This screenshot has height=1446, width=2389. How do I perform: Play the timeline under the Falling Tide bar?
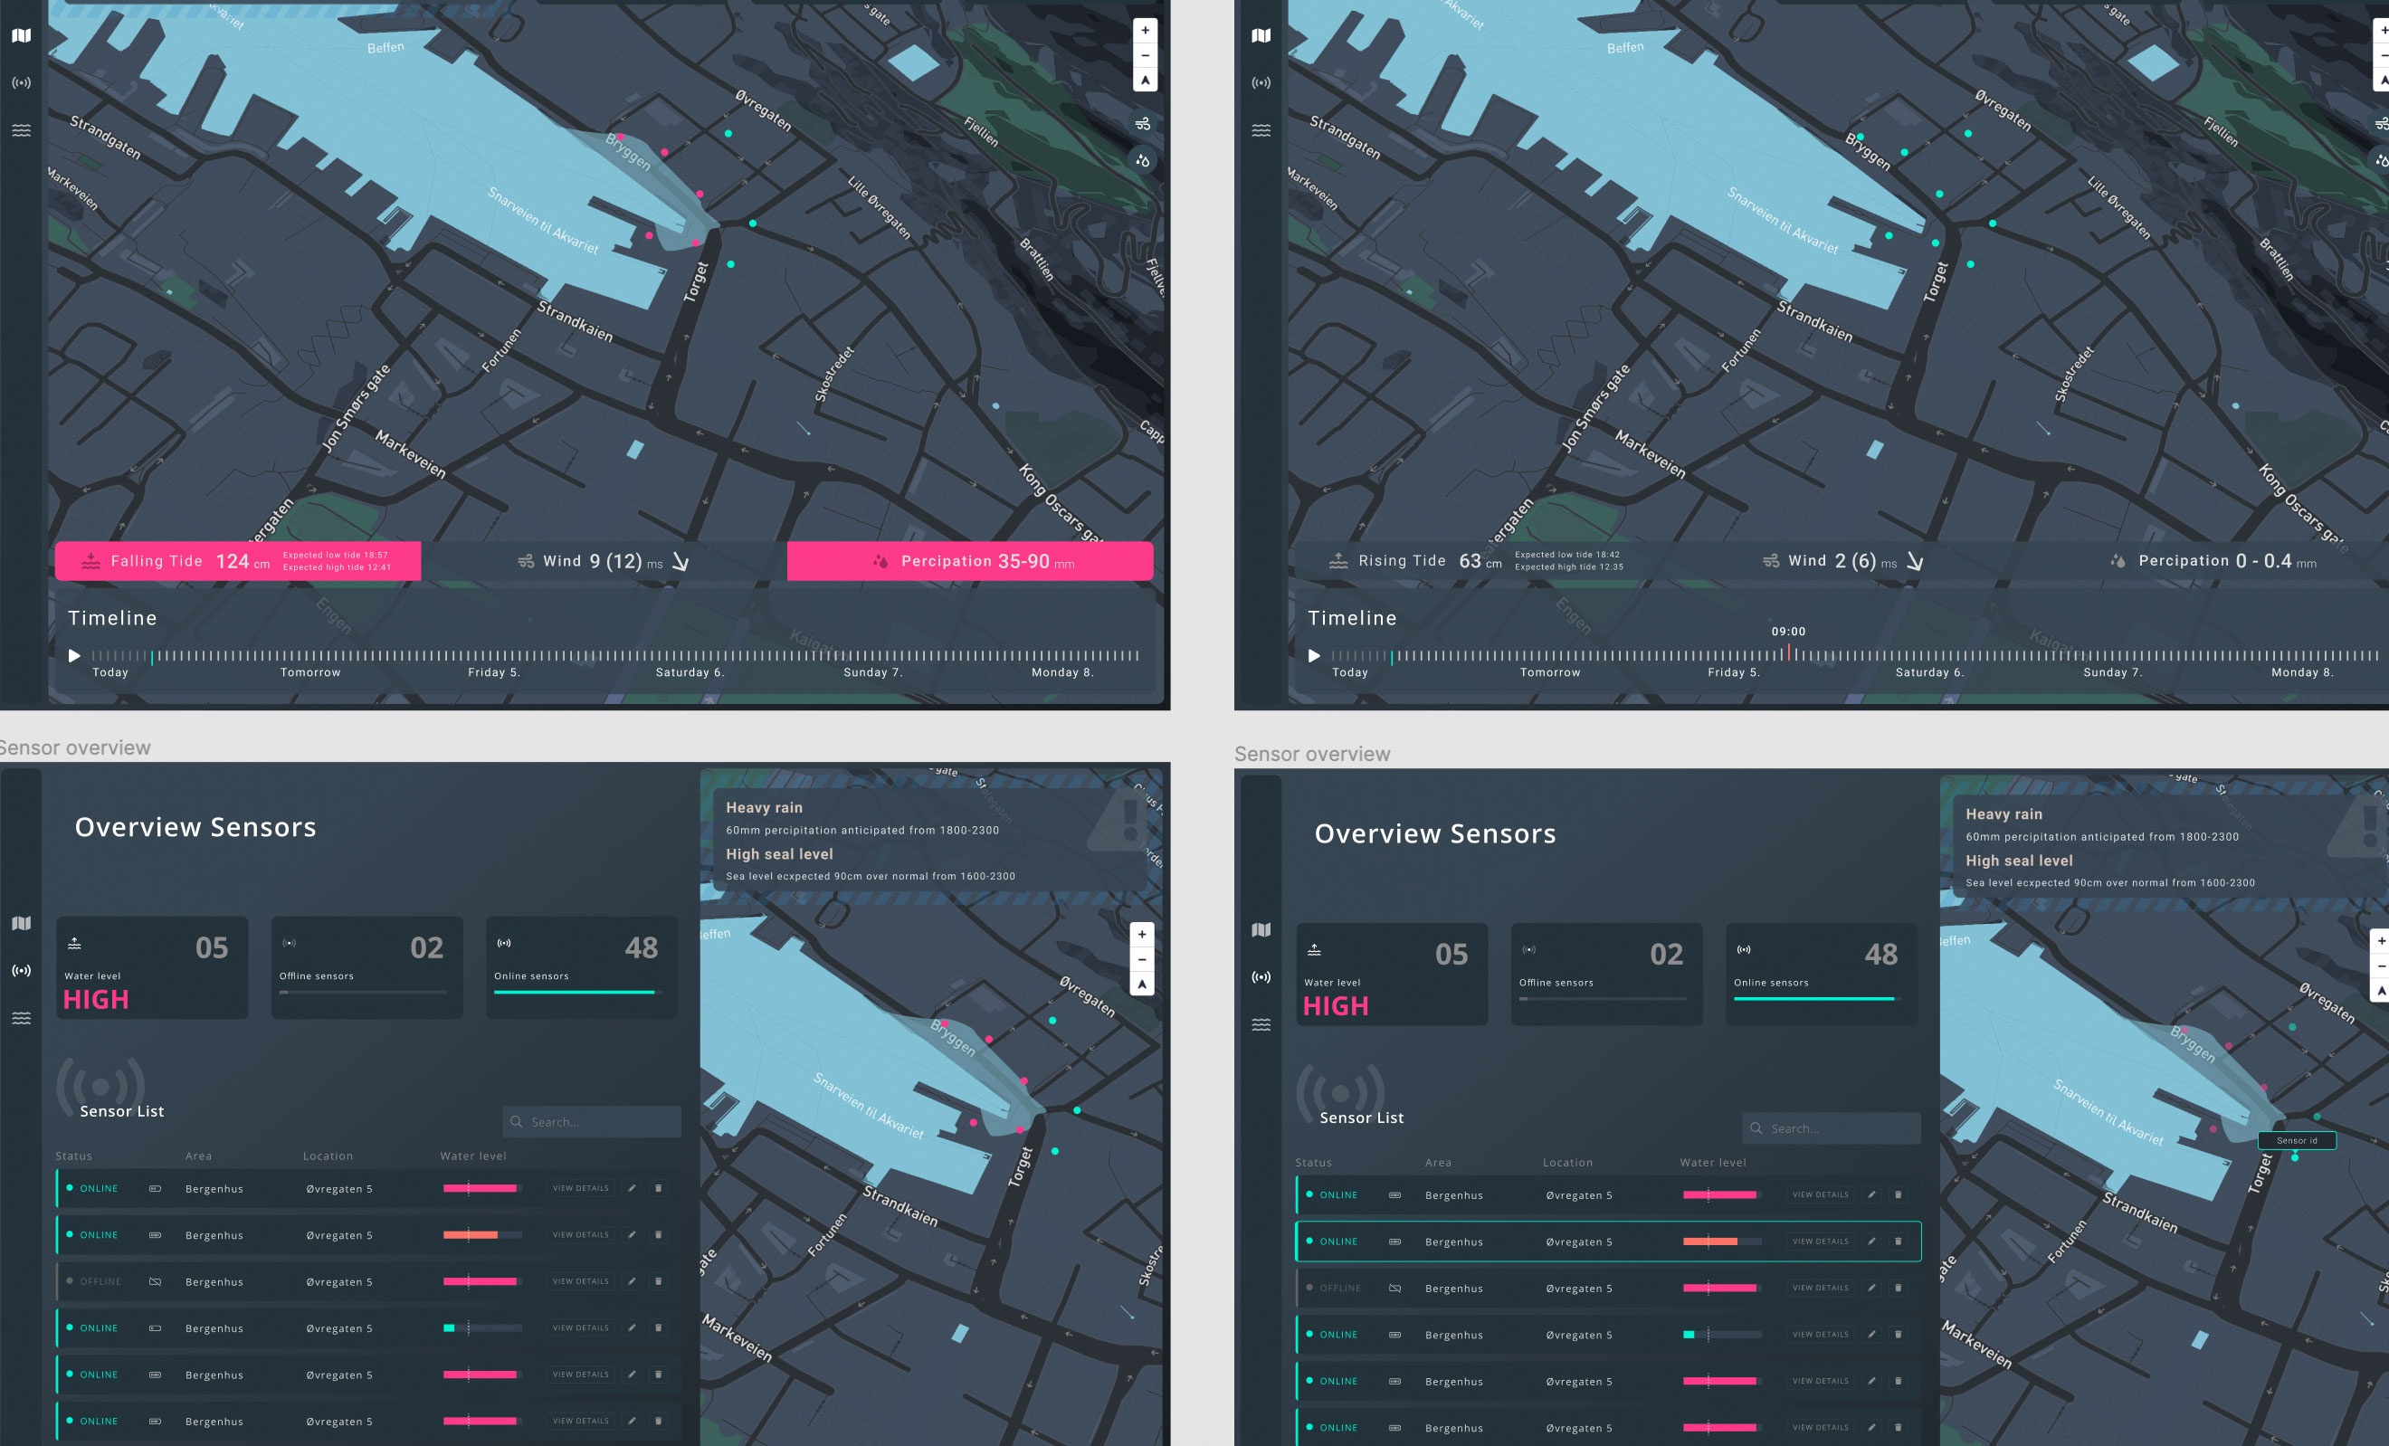tap(74, 656)
